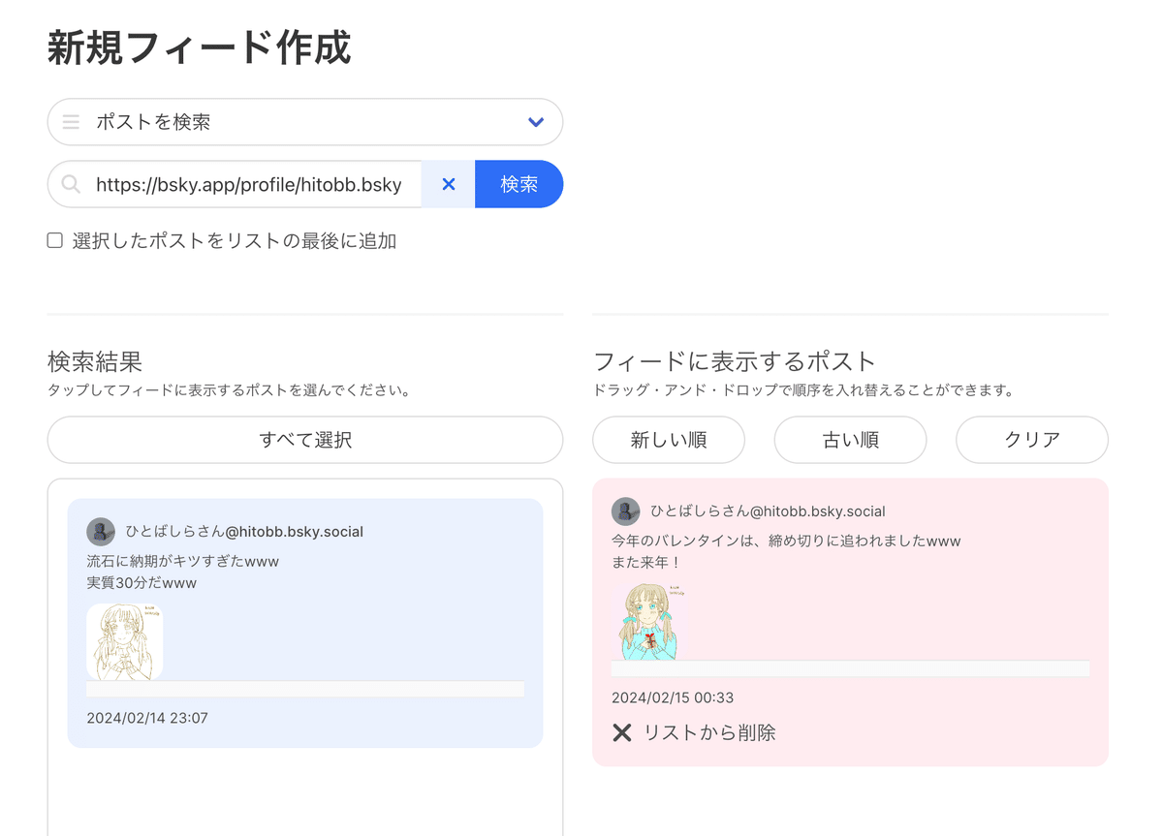
Task: Click avatar in the search result post
Action: [101, 532]
